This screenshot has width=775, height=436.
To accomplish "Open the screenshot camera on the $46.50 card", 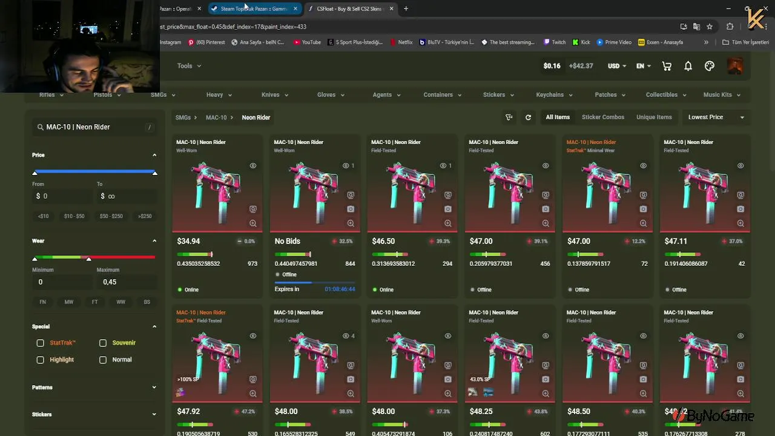I will click(x=448, y=209).
